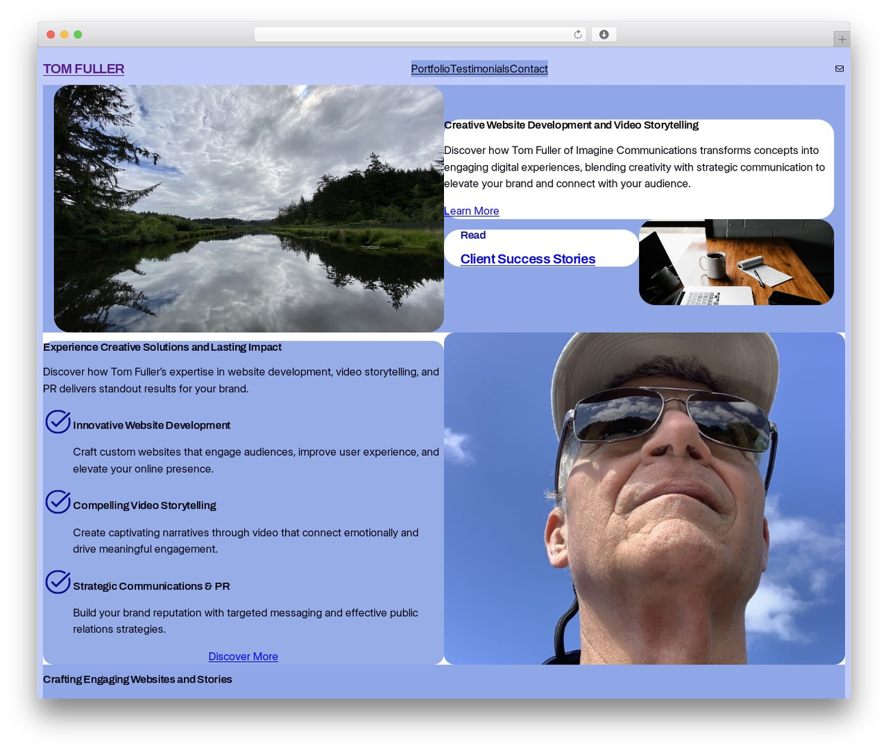Open the Client Success Stories link
Image resolution: width=888 pixels, height=752 pixels.
528,259
